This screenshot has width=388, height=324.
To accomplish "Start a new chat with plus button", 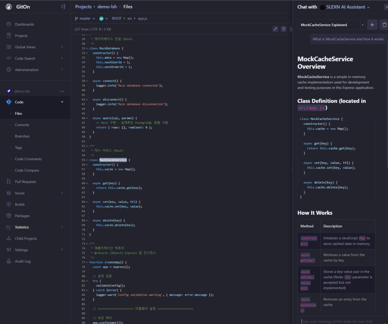I will (372, 25).
